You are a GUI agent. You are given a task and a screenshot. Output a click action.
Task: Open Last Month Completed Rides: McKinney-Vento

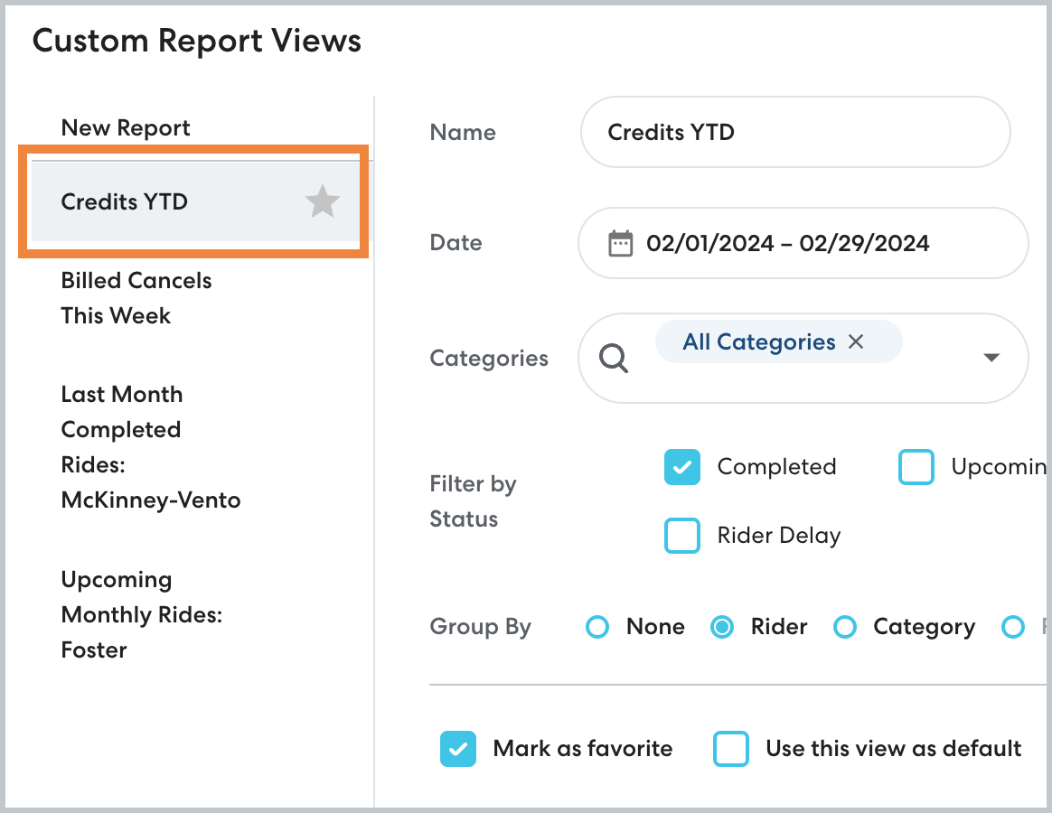coord(150,447)
